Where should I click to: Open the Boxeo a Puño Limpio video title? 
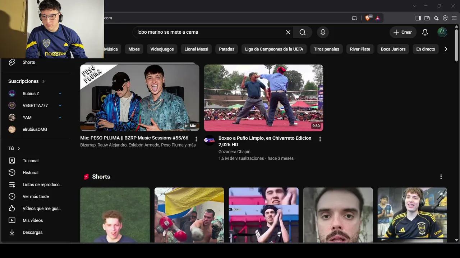click(x=265, y=141)
